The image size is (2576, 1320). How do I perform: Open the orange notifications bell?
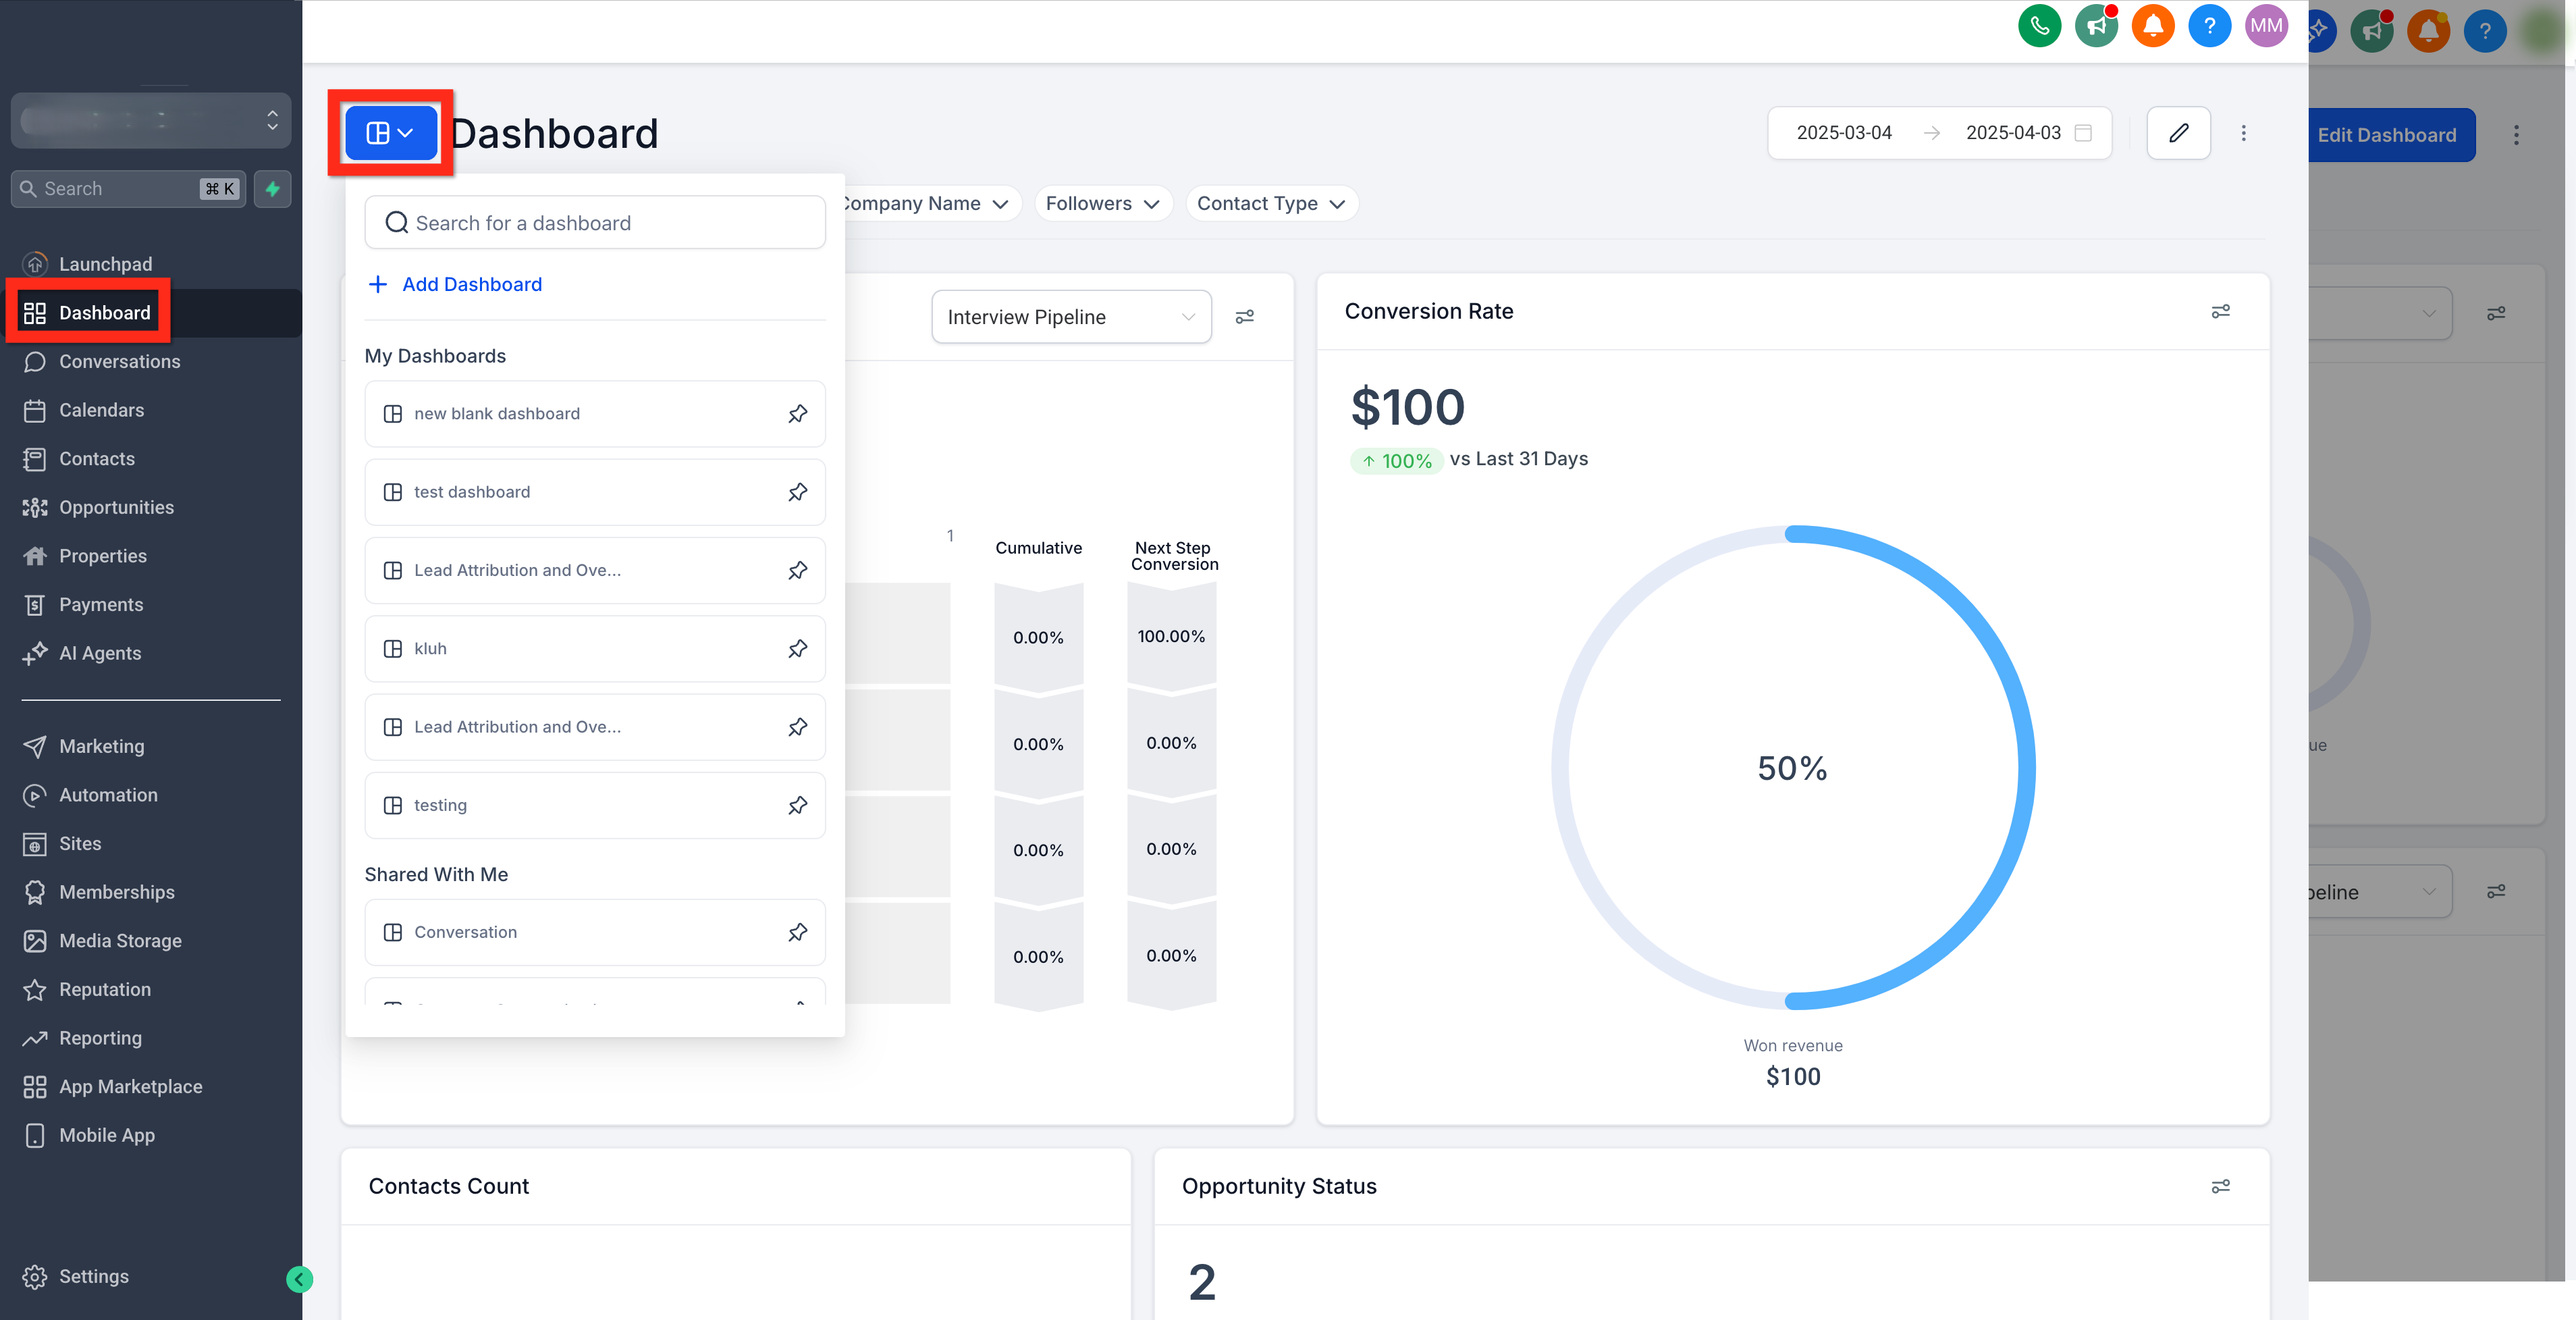[x=2152, y=26]
